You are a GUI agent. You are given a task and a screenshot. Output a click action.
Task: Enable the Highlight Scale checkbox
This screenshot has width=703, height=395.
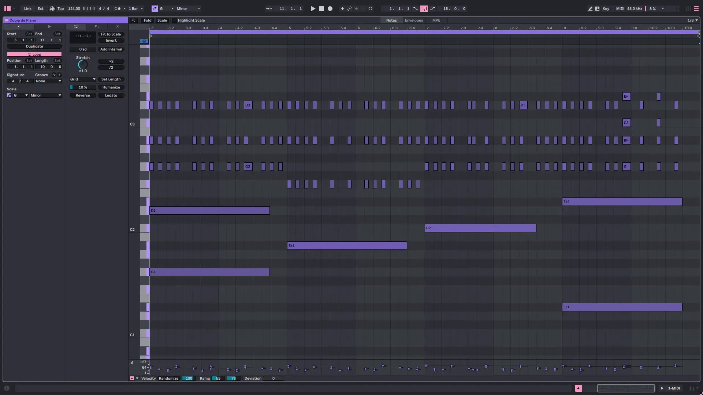point(174,20)
